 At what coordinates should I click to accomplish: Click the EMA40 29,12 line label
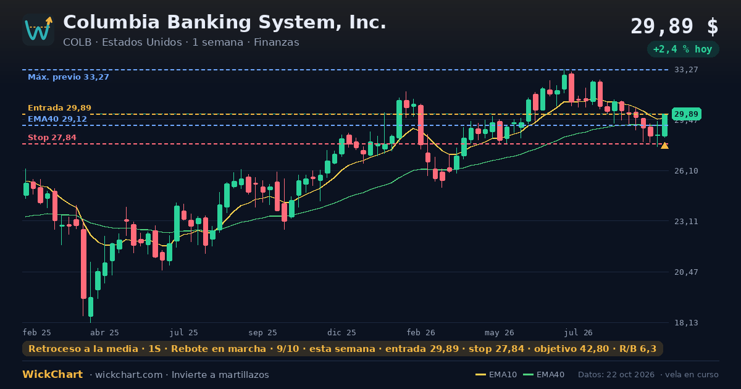pyautogui.click(x=57, y=119)
